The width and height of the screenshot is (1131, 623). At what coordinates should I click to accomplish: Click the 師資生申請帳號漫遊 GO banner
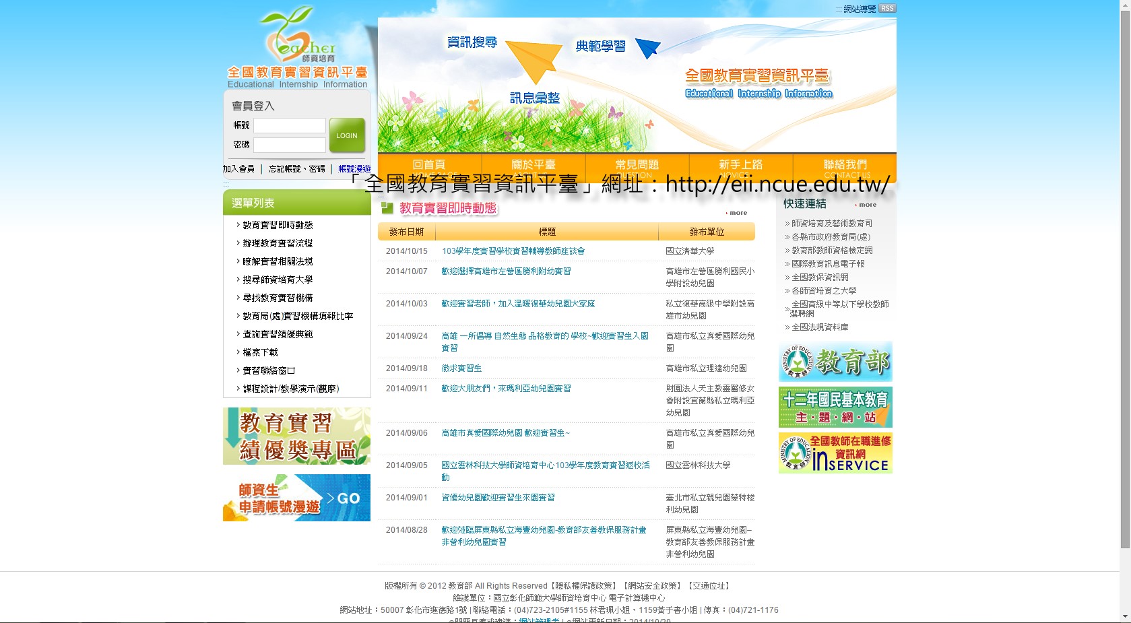point(296,498)
